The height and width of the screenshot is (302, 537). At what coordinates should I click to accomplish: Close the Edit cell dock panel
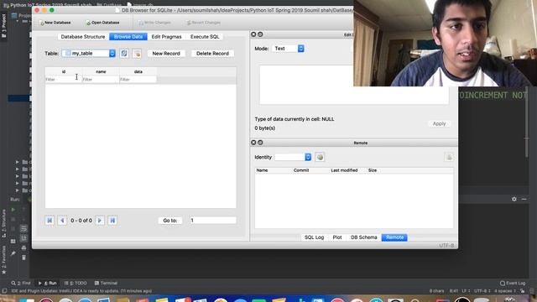[253, 34]
